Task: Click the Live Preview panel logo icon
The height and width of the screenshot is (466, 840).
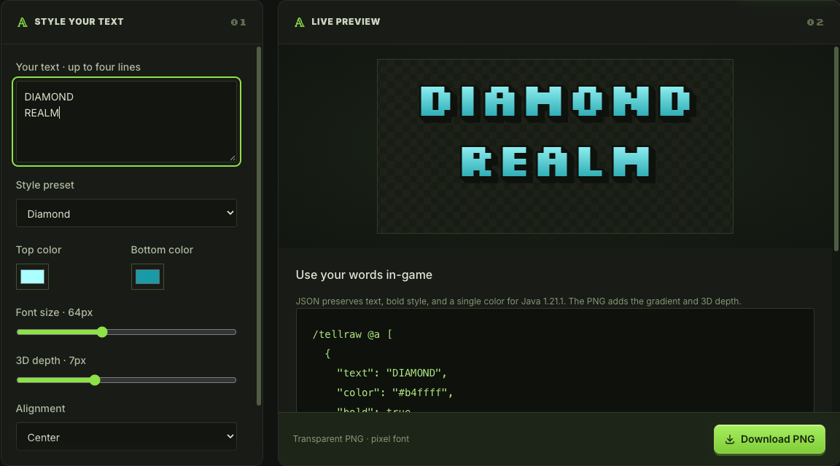Action: 299,22
